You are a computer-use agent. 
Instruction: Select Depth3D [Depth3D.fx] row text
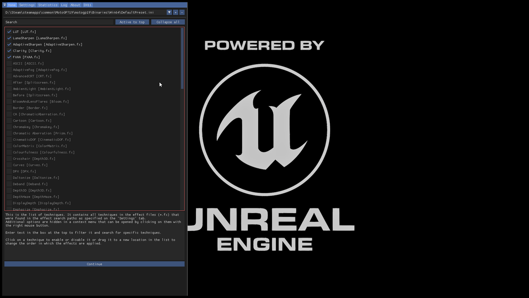[x=32, y=190]
